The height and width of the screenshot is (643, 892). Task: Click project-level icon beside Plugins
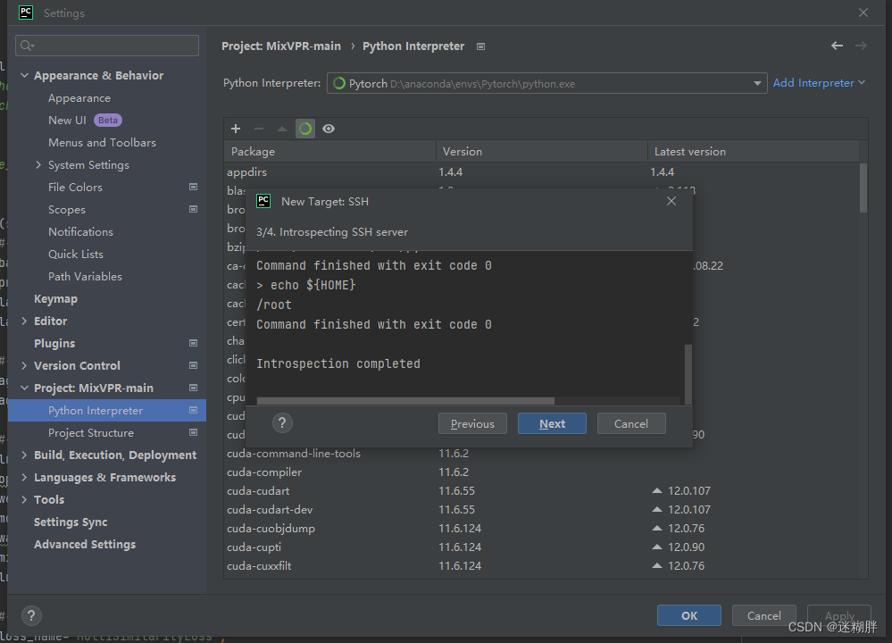point(194,343)
